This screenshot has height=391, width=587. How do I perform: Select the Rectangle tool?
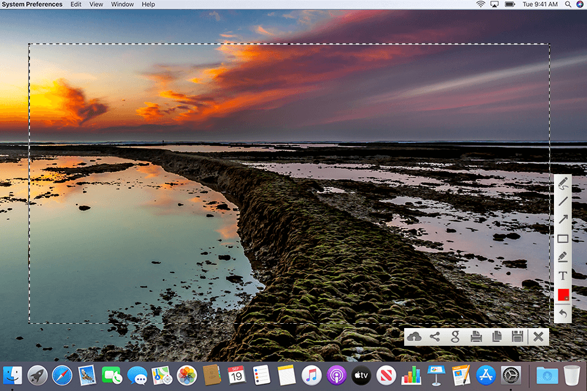tap(563, 238)
